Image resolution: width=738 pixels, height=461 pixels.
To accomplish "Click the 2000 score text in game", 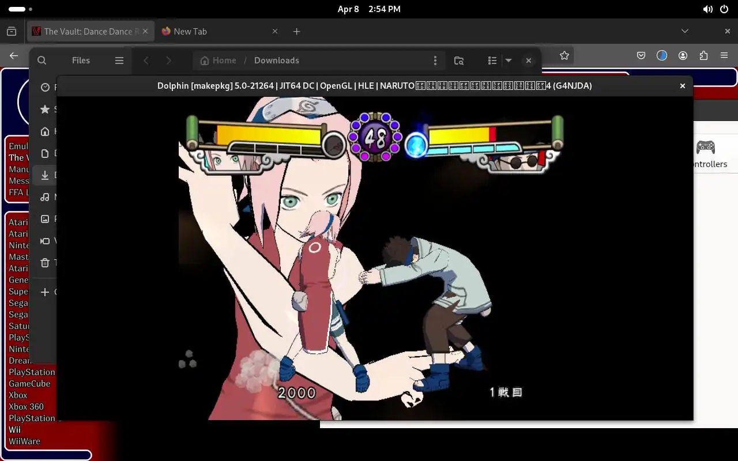I will pyautogui.click(x=297, y=393).
